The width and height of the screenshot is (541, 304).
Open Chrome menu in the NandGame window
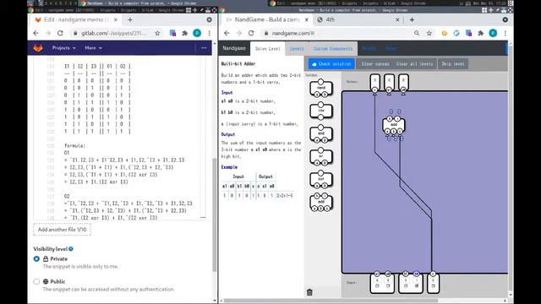505,33
